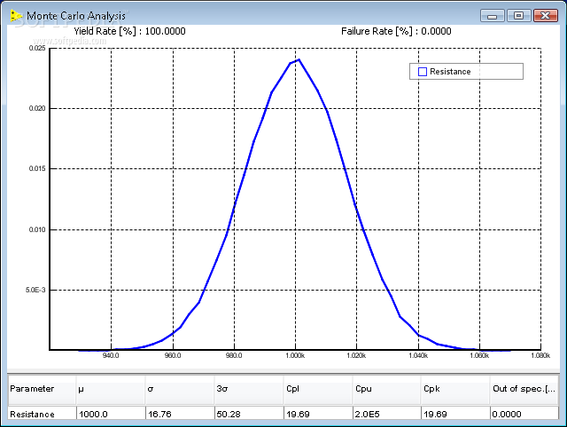Click the σ column header
This screenshot has height=427, width=567.
pos(180,389)
